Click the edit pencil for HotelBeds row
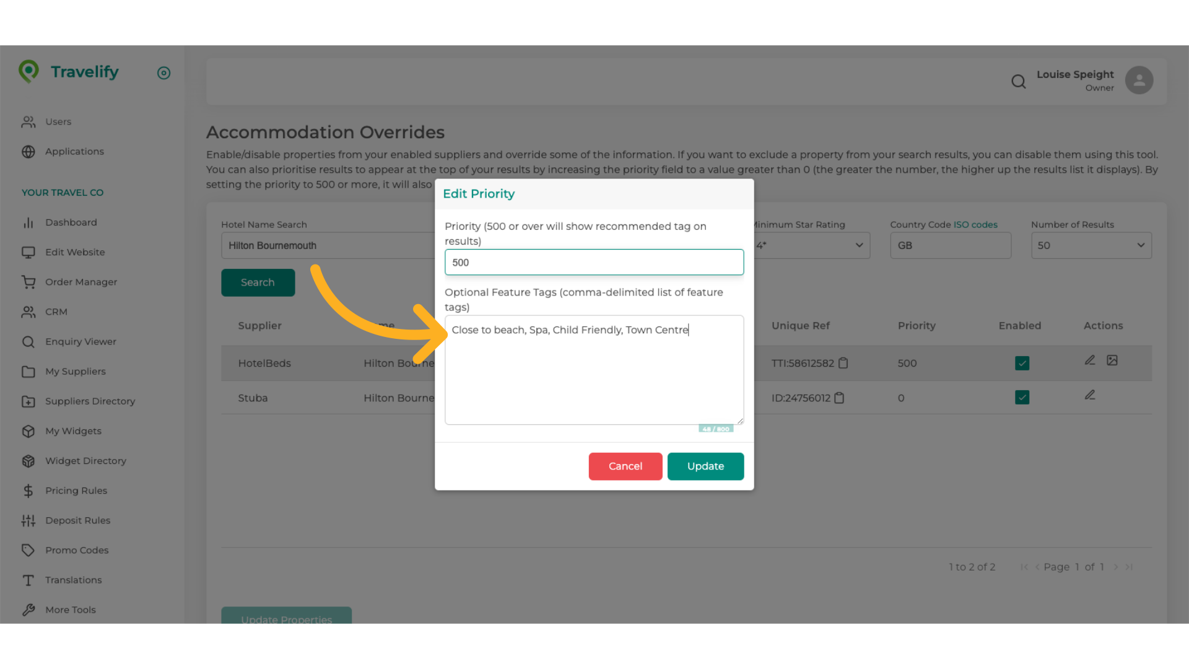Screen dimensions: 1189x669 click(1090, 360)
